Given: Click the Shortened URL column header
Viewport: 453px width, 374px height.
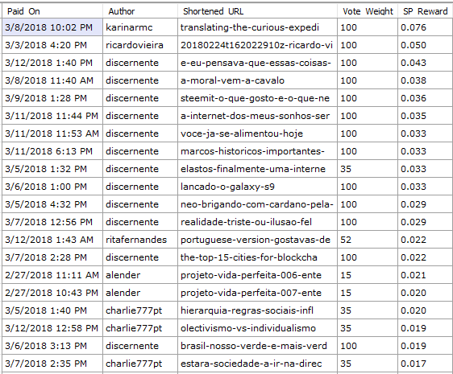Looking at the screenshot, I should tap(257, 11).
